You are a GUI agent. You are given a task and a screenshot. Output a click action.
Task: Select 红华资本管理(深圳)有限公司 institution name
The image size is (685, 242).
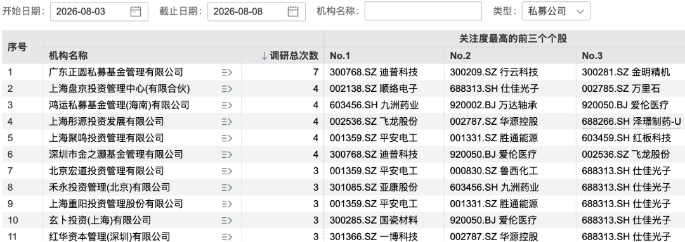pos(109,237)
